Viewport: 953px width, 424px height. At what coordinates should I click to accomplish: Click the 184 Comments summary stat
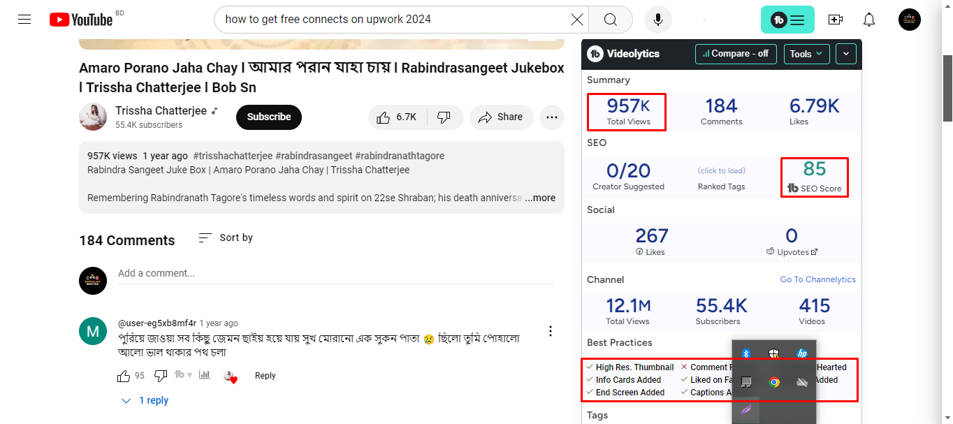[x=722, y=111]
